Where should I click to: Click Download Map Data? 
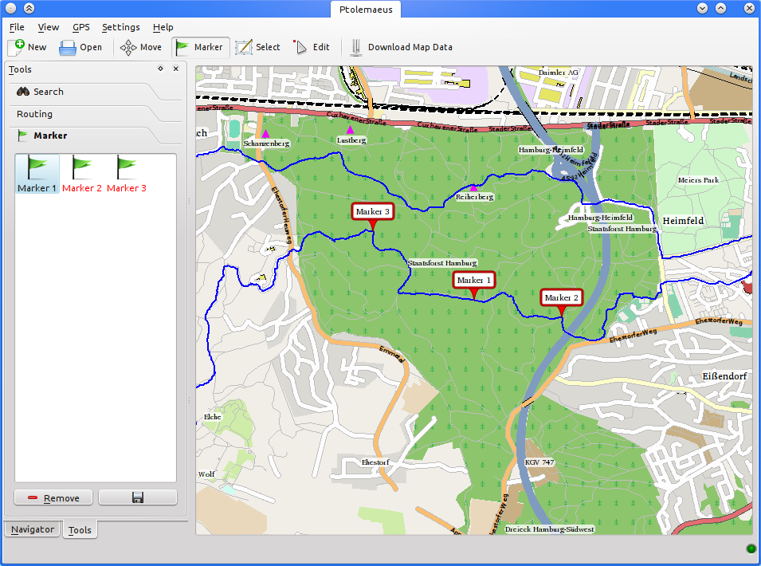coord(401,47)
